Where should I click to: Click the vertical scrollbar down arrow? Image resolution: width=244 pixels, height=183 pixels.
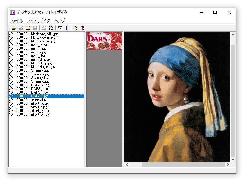click(x=233, y=159)
